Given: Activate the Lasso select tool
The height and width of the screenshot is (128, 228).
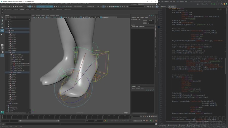Looking at the screenshot, I should pos(2,21).
